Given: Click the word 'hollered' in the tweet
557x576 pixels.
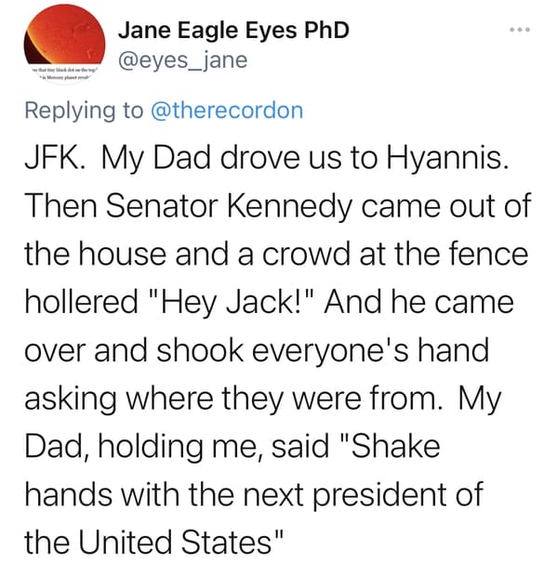Looking at the screenshot, I should [x=82, y=302].
